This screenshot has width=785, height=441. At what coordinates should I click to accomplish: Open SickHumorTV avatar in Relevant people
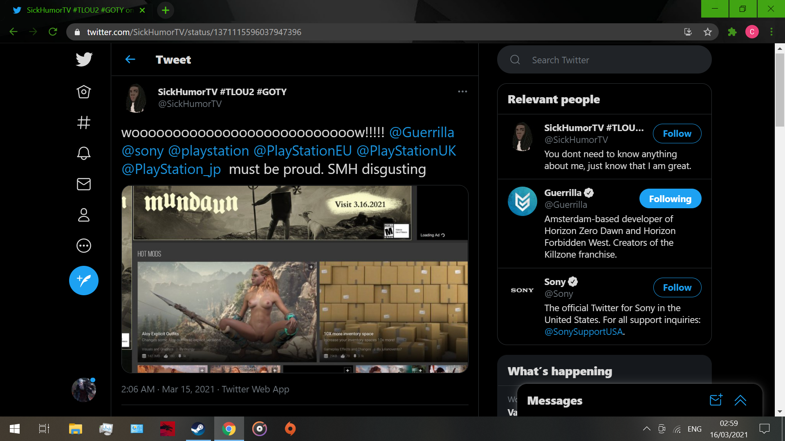(x=522, y=136)
